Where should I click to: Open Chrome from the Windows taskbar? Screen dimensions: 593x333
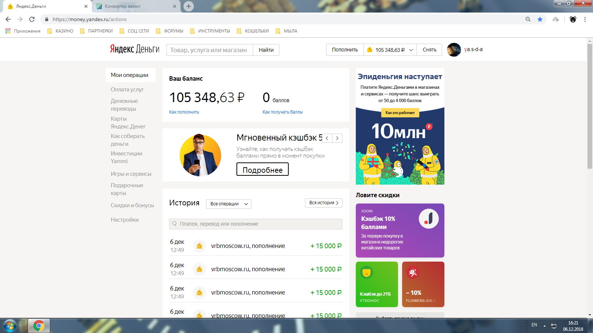(39, 326)
